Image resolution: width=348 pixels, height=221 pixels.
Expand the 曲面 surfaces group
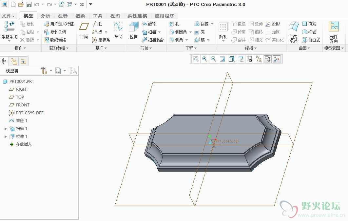(304, 48)
